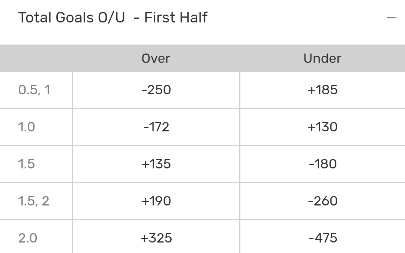Click the blank header cell above goal lines

(36, 58)
